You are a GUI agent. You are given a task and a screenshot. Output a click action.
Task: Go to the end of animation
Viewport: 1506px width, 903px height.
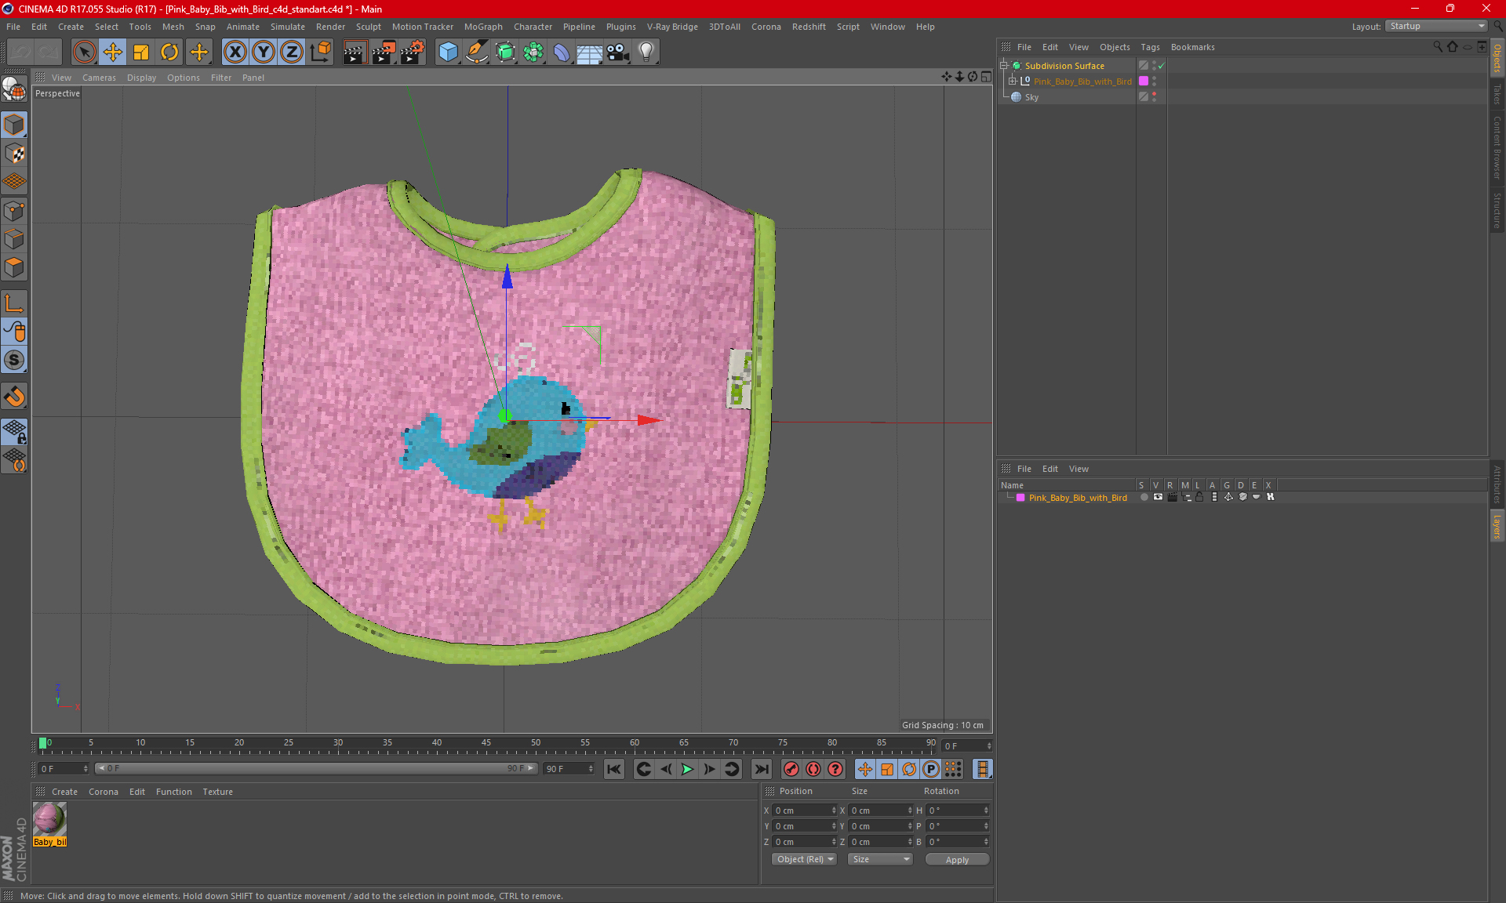tap(761, 769)
